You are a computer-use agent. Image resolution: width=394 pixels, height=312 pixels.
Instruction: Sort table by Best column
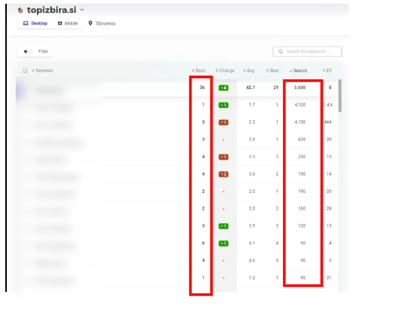pyautogui.click(x=273, y=71)
